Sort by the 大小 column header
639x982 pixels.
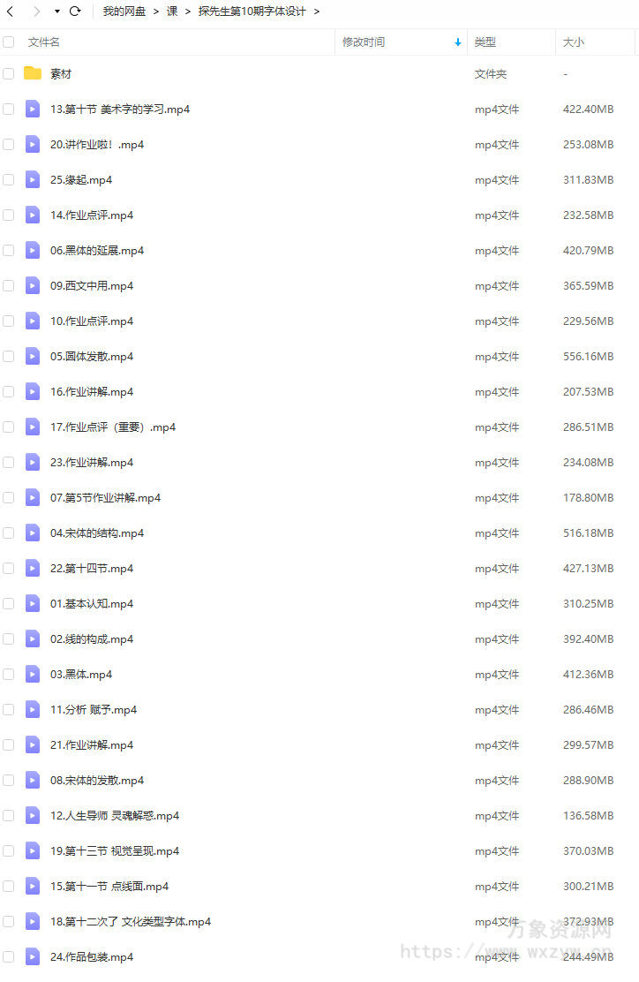pyautogui.click(x=574, y=42)
